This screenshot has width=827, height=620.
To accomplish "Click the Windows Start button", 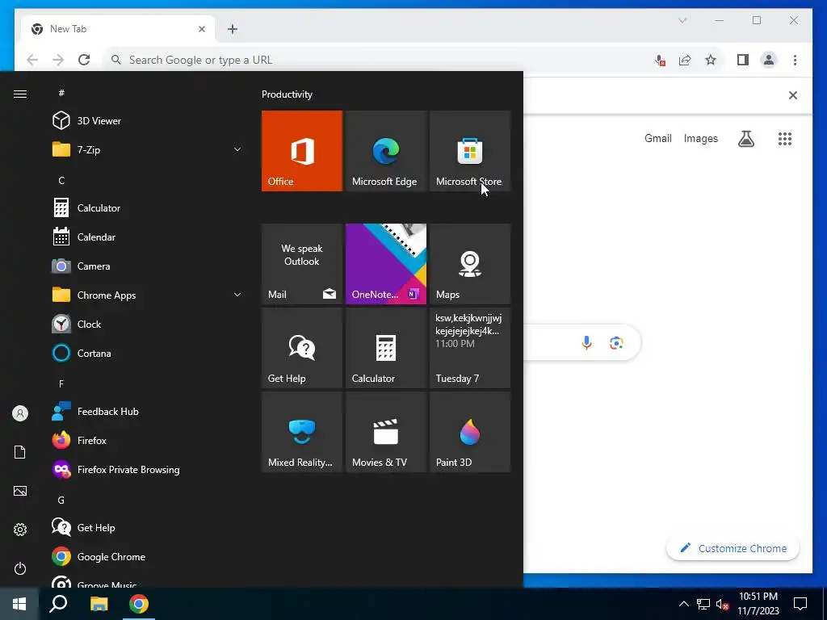I will click(x=19, y=604).
